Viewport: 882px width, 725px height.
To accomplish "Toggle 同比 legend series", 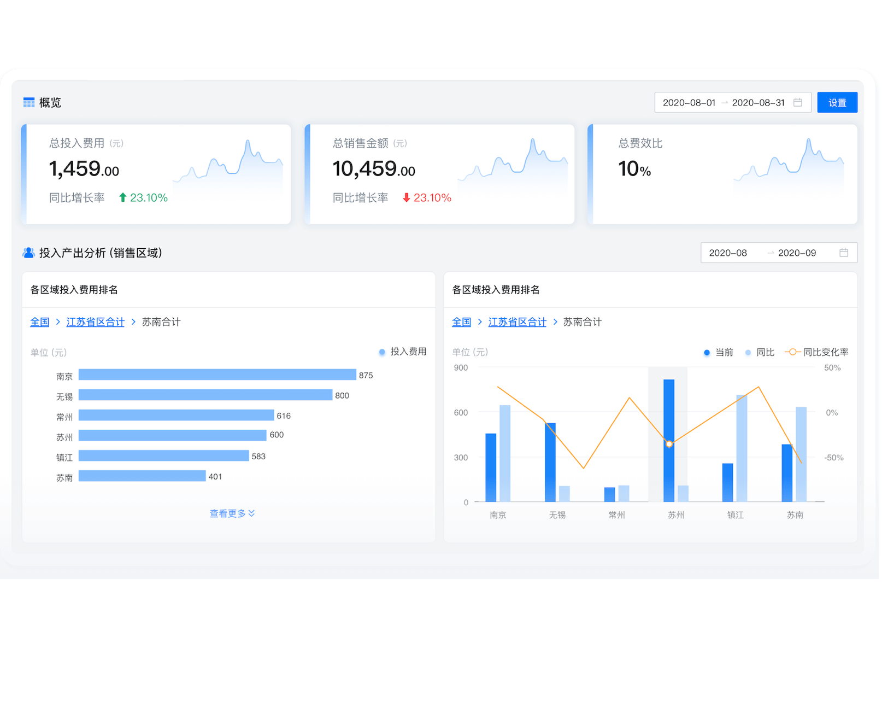I will click(760, 352).
